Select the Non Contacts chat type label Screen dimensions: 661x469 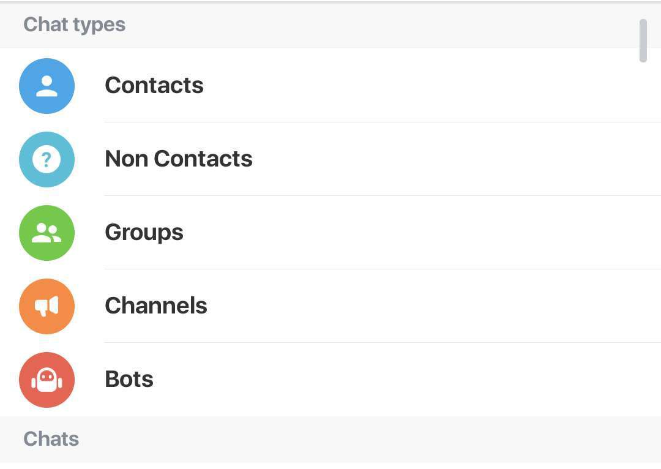point(179,159)
